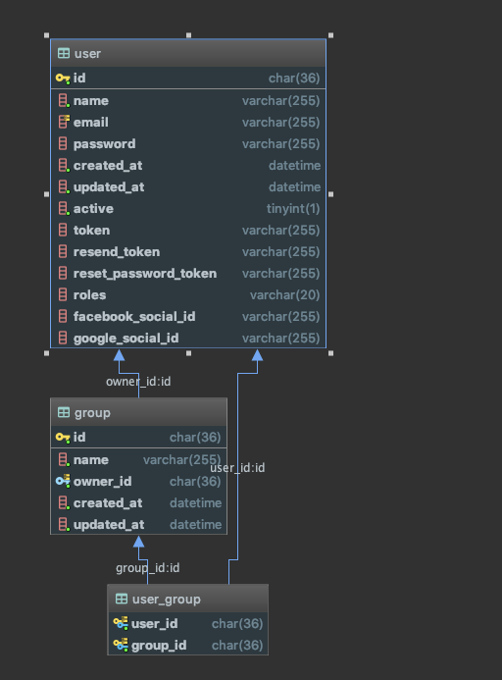Click the column icon beside user name

coord(64,101)
